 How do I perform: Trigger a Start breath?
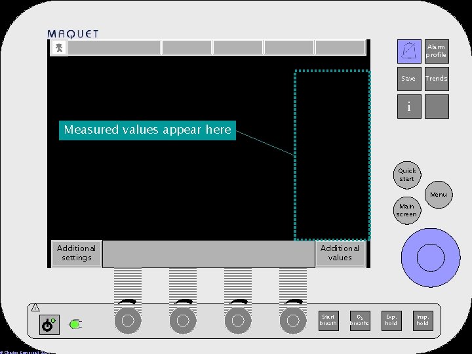(x=328, y=321)
